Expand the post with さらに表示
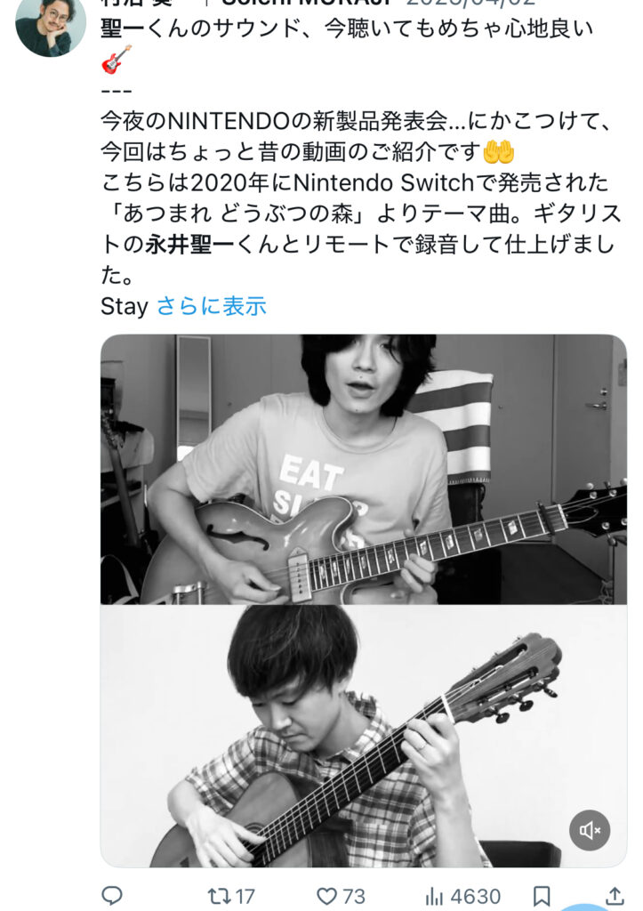The image size is (643, 911). pos(212,306)
